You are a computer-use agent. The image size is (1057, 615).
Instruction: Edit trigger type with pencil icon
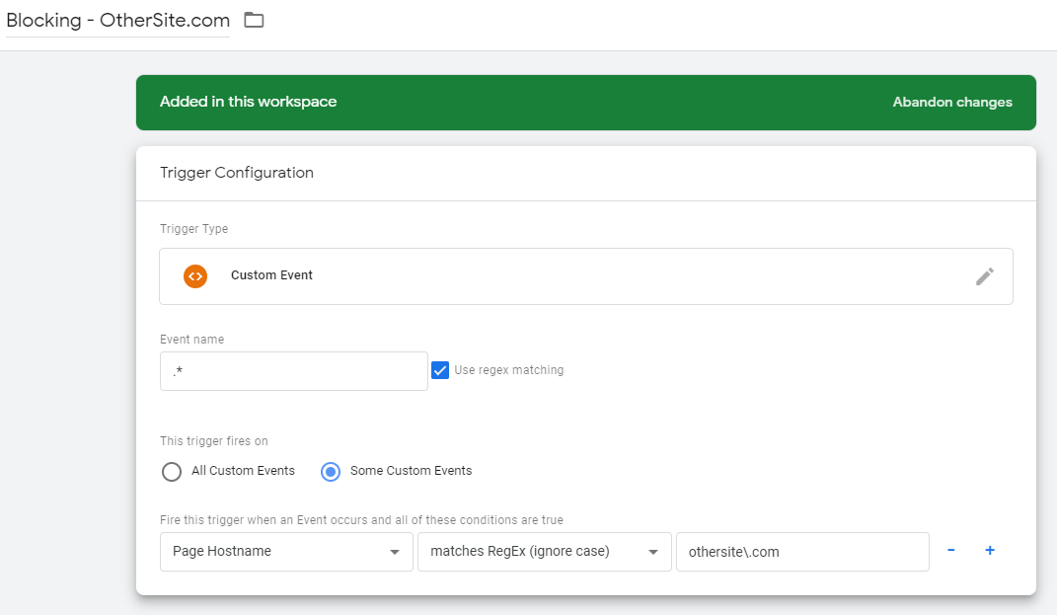click(984, 276)
